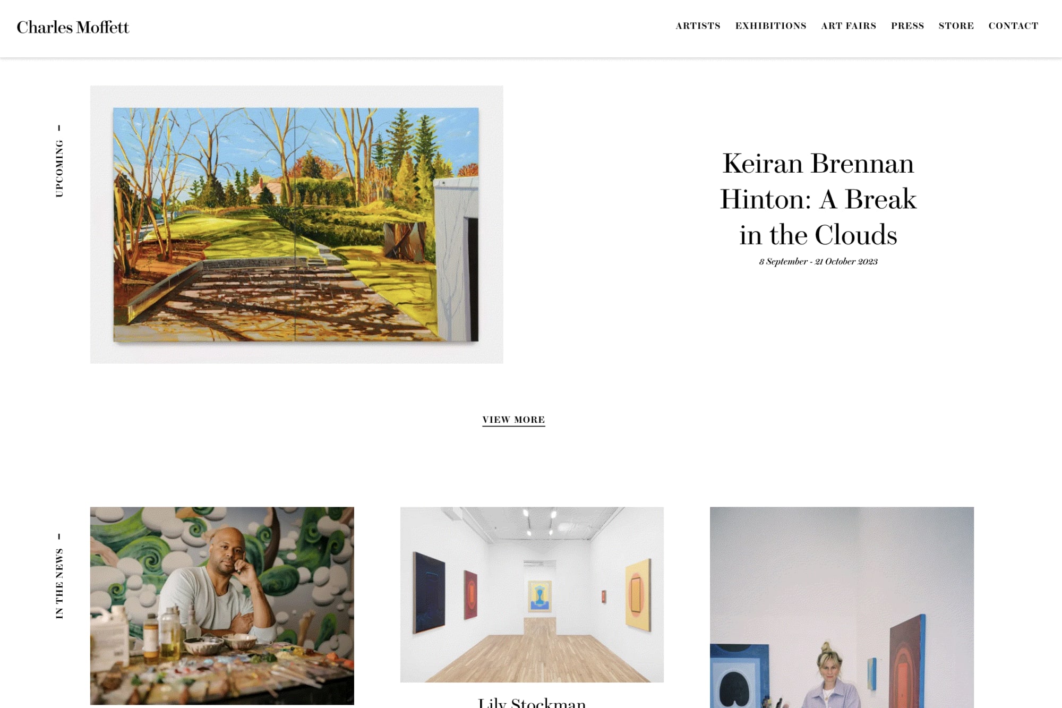1062x708 pixels.
Task: Click the Charles Moffett logo
Action: point(73,27)
